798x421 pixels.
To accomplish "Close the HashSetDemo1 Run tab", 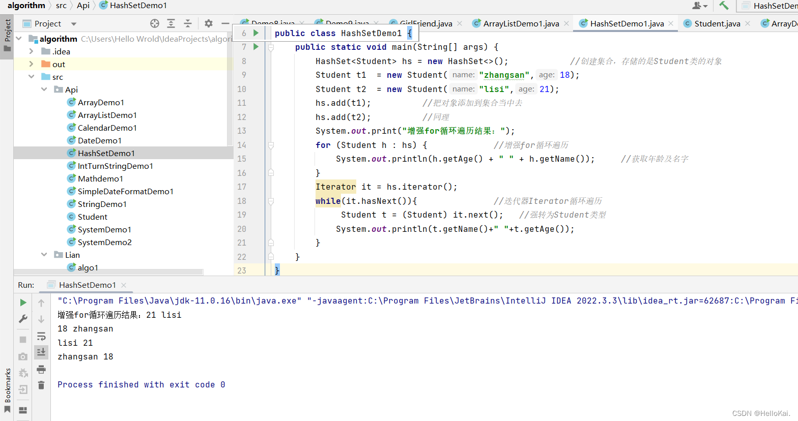I will point(124,285).
